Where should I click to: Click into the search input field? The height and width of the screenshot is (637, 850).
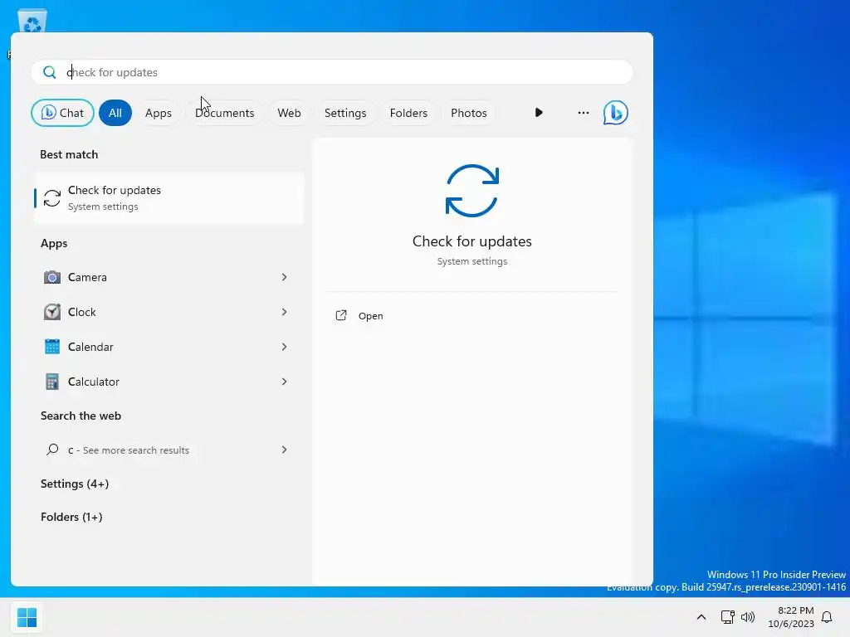332,72
